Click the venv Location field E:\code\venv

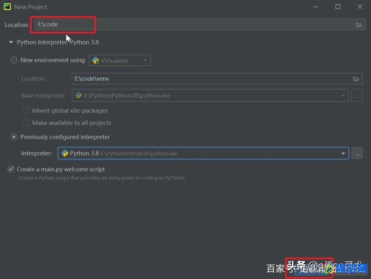click(217, 79)
